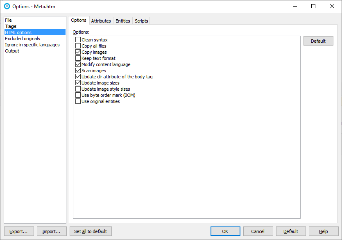This screenshot has width=342, height=240.
Task: Confirm with the OK button
Action: [x=225, y=231]
